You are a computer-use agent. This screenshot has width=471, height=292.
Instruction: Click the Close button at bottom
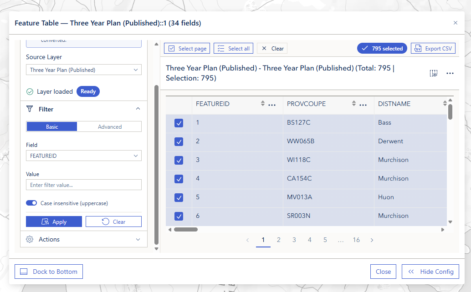[383, 272]
